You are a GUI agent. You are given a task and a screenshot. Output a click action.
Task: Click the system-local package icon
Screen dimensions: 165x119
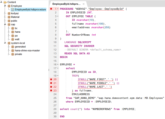9,43
